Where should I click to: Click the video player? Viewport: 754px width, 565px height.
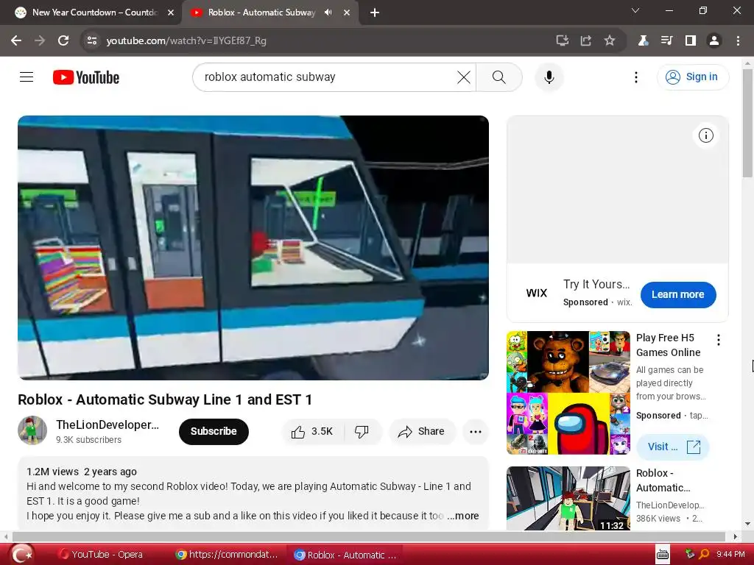point(253,248)
